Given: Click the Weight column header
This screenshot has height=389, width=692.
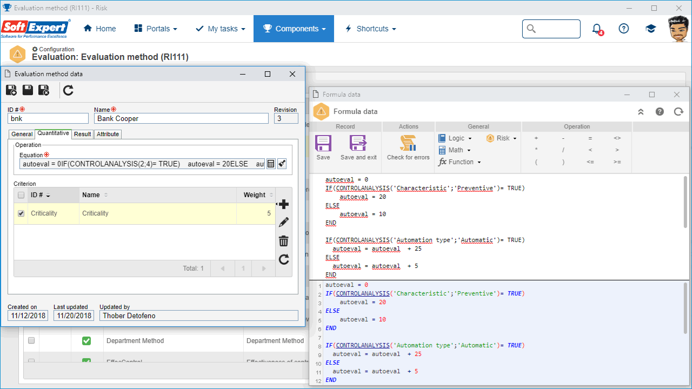Looking at the screenshot, I should (256, 195).
